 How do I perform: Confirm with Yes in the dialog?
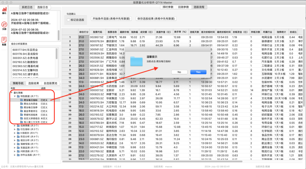click(x=198, y=72)
